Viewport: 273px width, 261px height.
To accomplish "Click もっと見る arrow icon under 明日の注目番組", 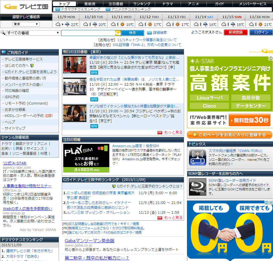I will pyautogui.click(x=160, y=133).
